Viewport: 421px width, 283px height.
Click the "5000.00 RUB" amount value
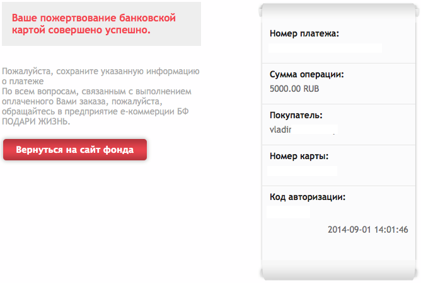(x=294, y=89)
